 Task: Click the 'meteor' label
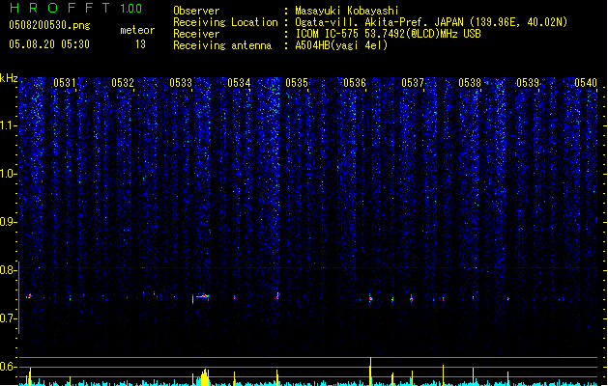coord(137,30)
